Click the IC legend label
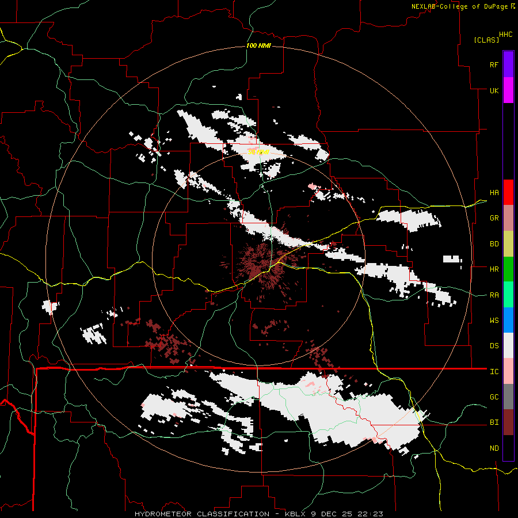518x518 pixels. [x=494, y=372]
